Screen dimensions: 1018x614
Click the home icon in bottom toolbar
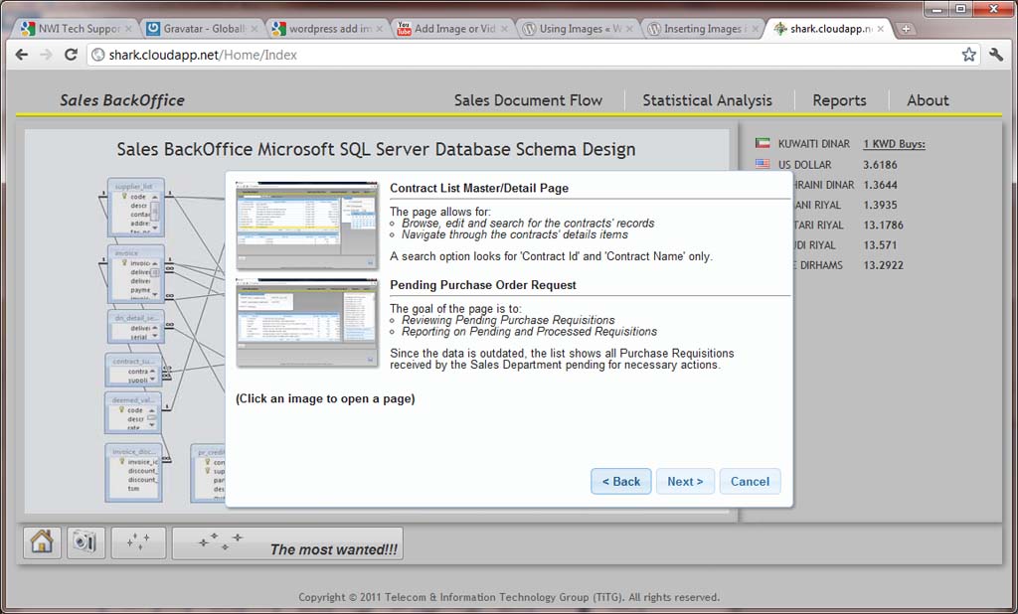click(42, 541)
